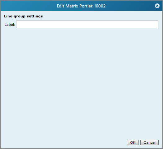Select the 'Line group settings' heading
Viewport: 163px width, 149px height.
(23, 16)
